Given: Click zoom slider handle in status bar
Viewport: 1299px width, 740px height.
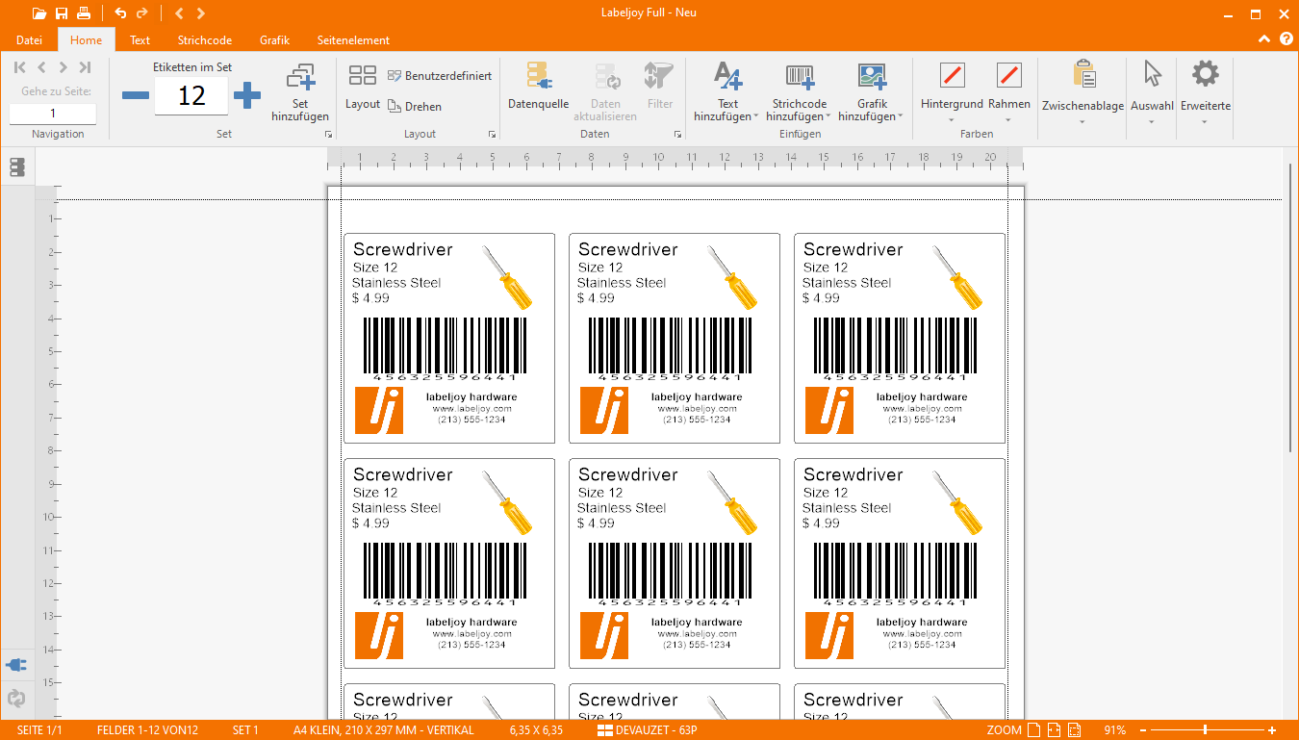Looking at the screenshot, I should pyautogui.click(x=1205, y=730).
